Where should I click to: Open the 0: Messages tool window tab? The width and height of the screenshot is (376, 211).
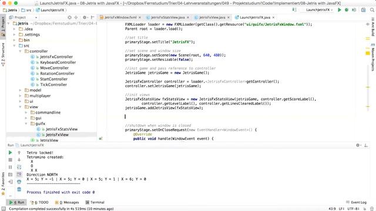point(67,202)
